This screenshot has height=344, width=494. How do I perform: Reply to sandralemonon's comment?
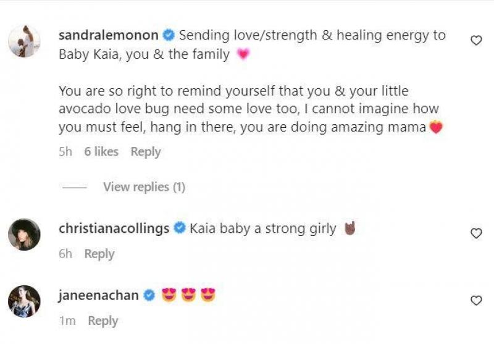point(146,152)
